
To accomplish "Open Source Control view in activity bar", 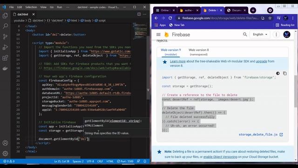I will pyautogui.click(x=5, y=36).
